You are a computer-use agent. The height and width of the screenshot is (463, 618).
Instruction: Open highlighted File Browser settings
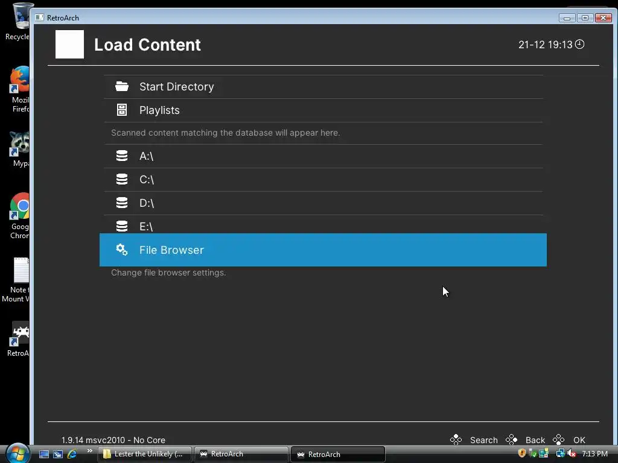coord(323,250)
